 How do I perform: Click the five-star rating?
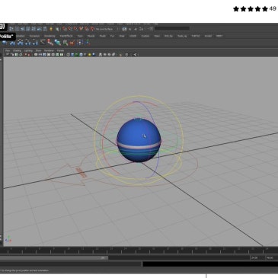251,9
